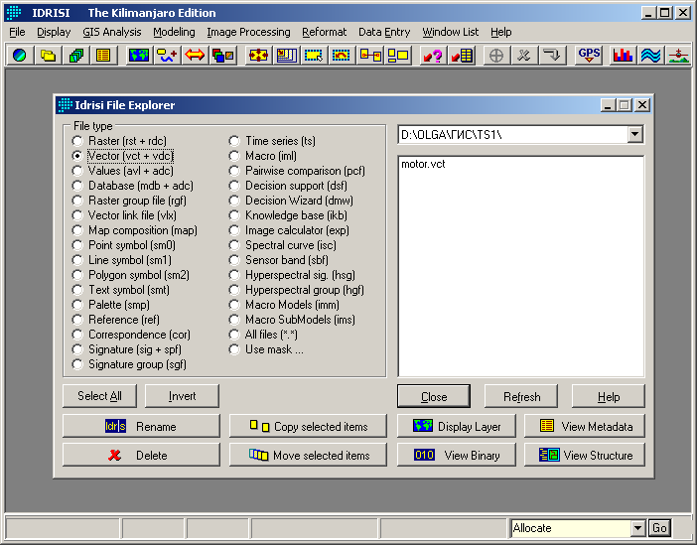The height and width of the screenshot is (545, 697).
Task: Choose Macro Models (imm) radio button
Action: 284,305
